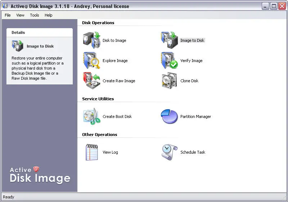Click the Schedule Task clock icon
Viewport: 288px width, 202px height.
coord(169,152)
